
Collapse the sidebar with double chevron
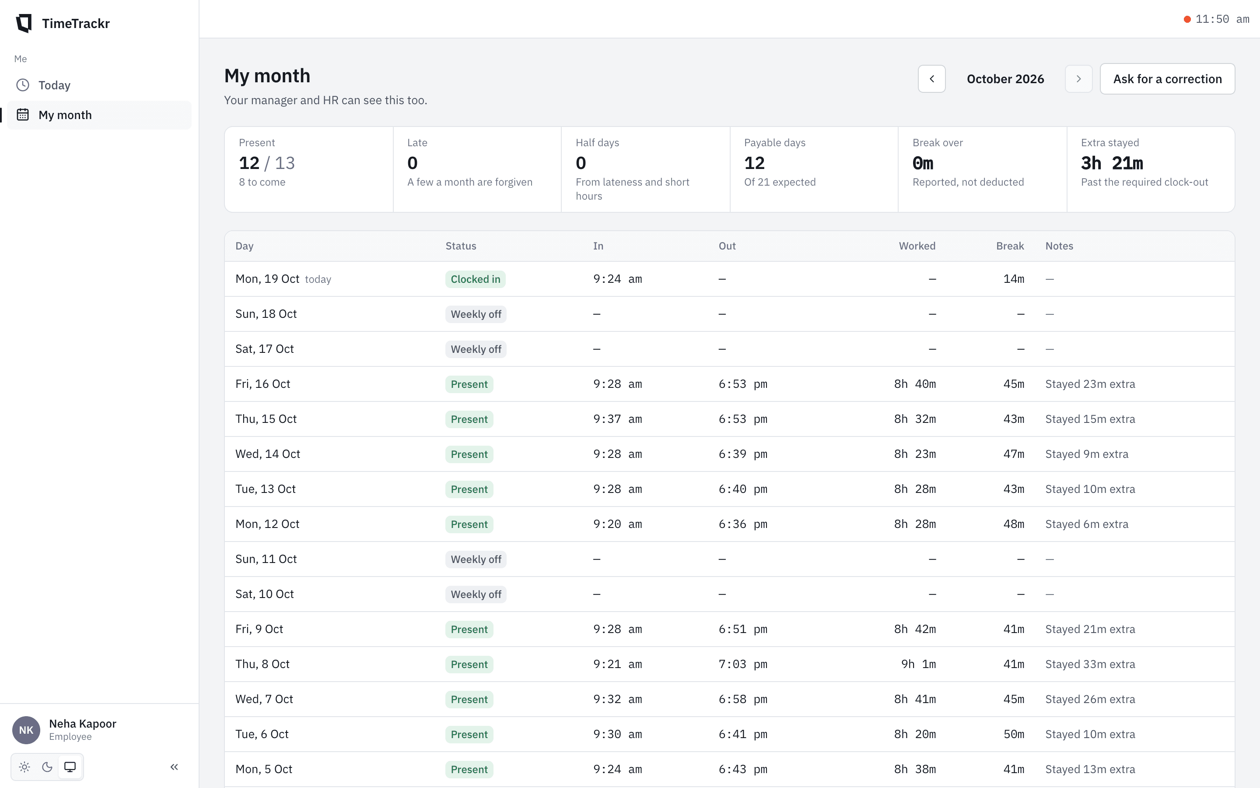pos(175,767)
